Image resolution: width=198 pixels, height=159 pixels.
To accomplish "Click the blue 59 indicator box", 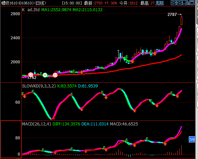I will (192, 139).
